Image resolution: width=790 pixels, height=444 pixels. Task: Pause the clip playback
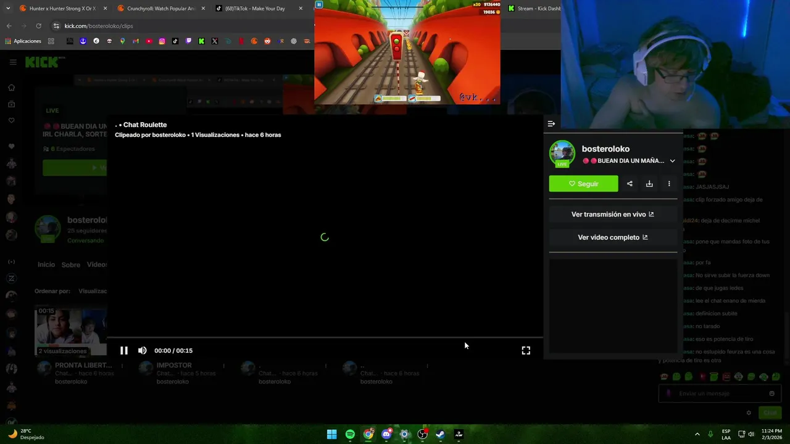click(x=123, y=350)
